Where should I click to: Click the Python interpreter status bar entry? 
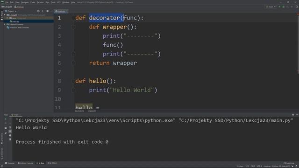coord(281,166)
